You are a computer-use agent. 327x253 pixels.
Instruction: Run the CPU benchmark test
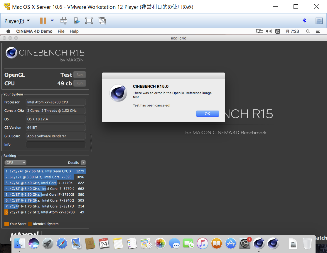pyautogui.click(x=80, y=83)
